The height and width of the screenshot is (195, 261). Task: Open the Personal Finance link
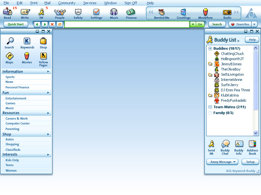point(17,87)
